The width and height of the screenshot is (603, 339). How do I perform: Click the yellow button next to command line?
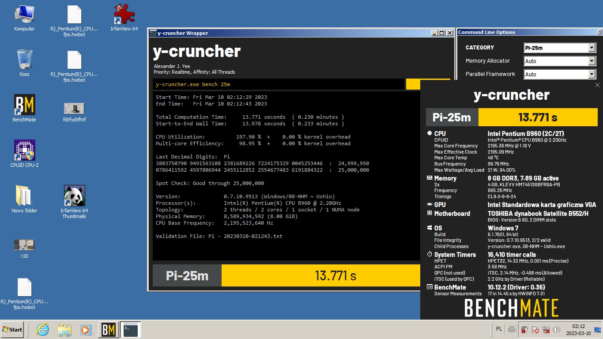413,84
